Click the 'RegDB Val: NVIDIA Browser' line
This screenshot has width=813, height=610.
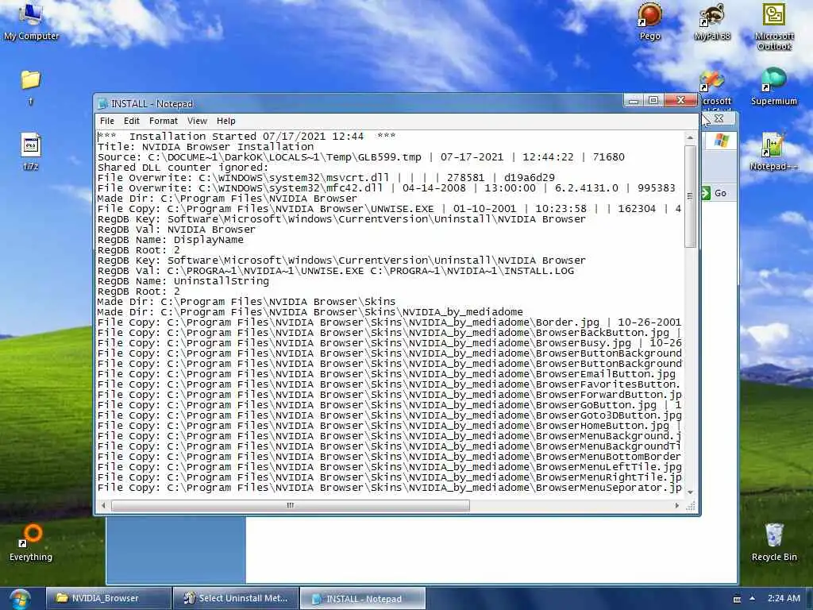coord(177,230)
